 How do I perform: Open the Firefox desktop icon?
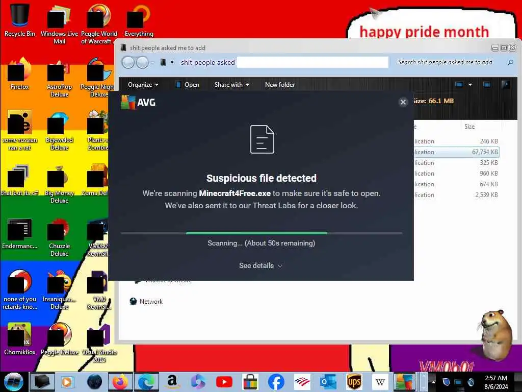pos(20,73)
